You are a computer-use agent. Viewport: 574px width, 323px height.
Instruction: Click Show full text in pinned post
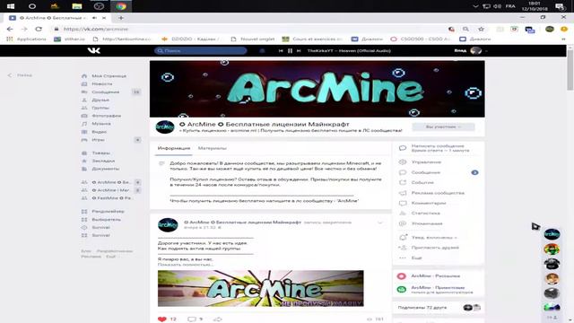[185, 265]
